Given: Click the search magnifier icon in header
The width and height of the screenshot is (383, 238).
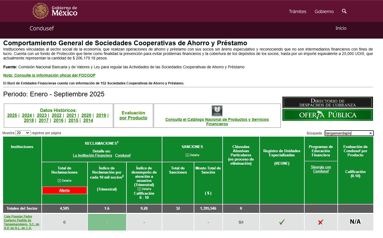Looking at the screenshot, I should click(x=344, y=11).
